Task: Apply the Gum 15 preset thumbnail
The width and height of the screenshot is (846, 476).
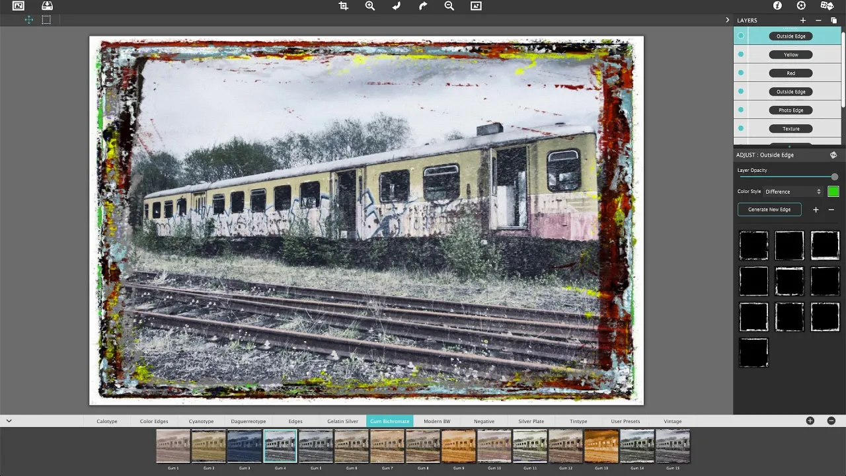Action: (x=673, y=446)
